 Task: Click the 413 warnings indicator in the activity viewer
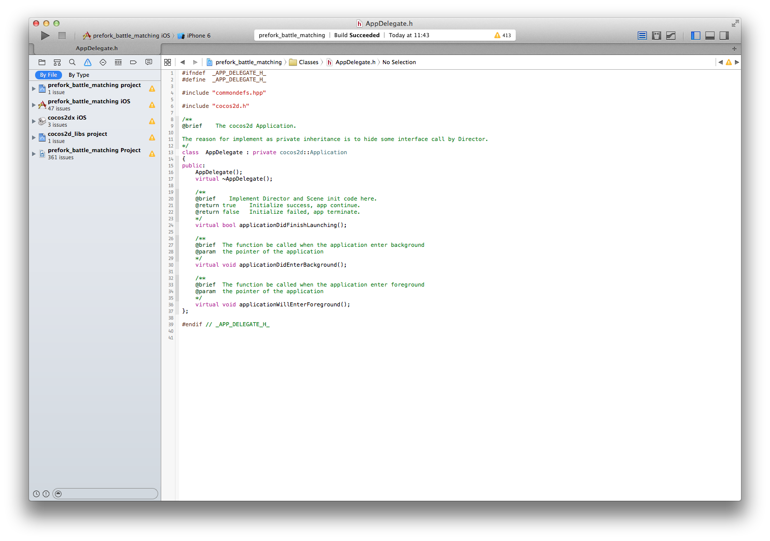tap(502, 35)
